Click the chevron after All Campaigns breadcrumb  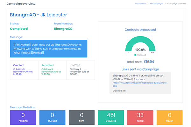click(165, 3)
